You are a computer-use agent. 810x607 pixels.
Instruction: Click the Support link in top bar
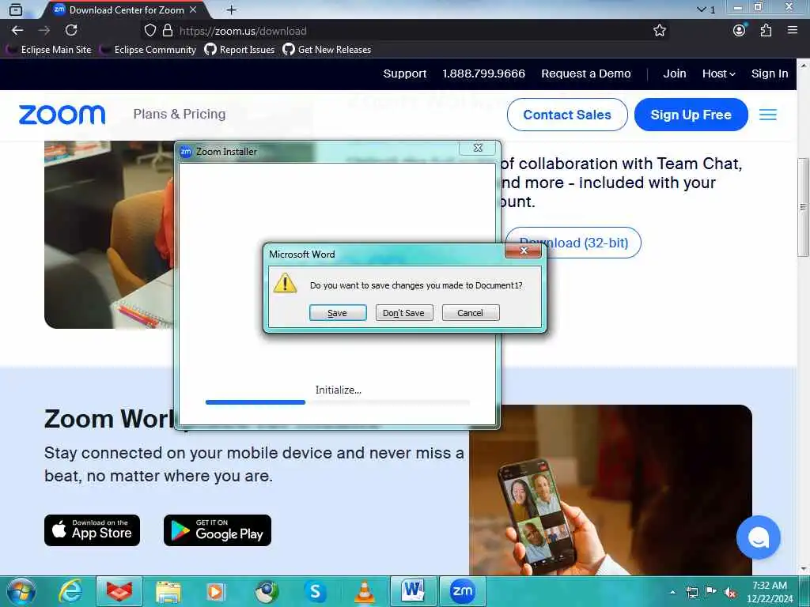[x=405, y=74]
